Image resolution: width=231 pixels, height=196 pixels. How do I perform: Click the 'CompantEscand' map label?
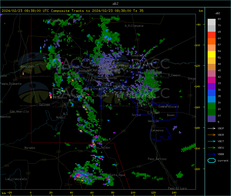tap(169, 107)
